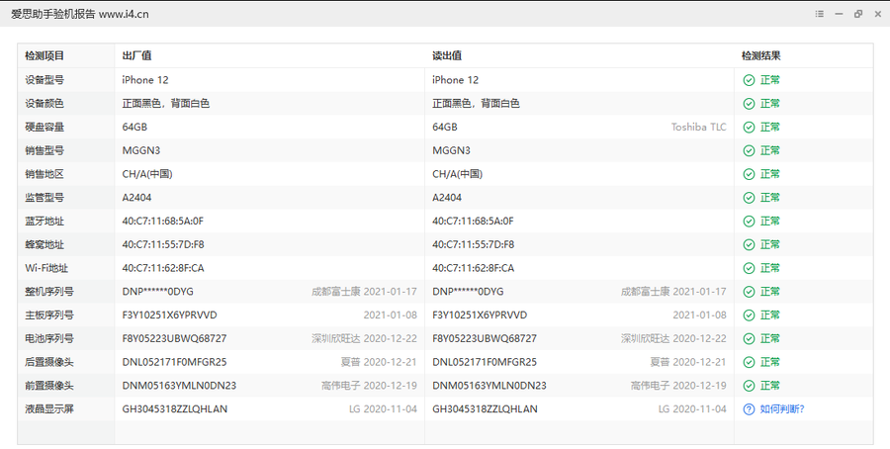This screenshot has width=890, height=449.
Task: Click read note 深圳欣旺达 2020-12-22
Action: point(673,338)
